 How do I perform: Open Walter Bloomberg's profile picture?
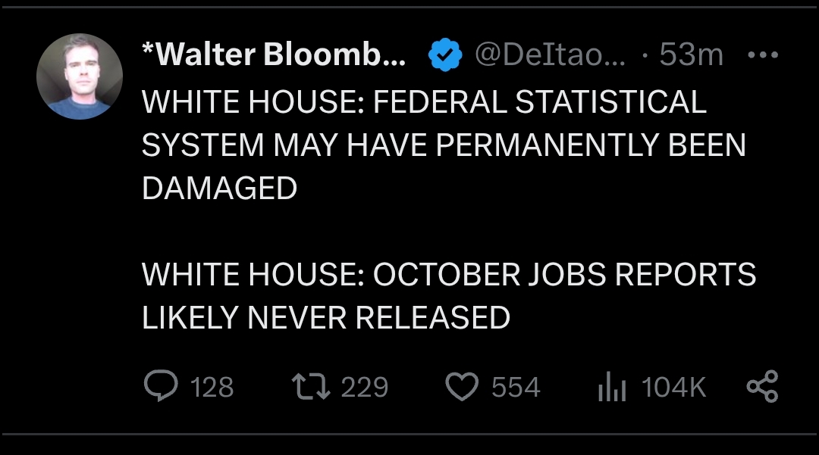[x=80, y=76]
